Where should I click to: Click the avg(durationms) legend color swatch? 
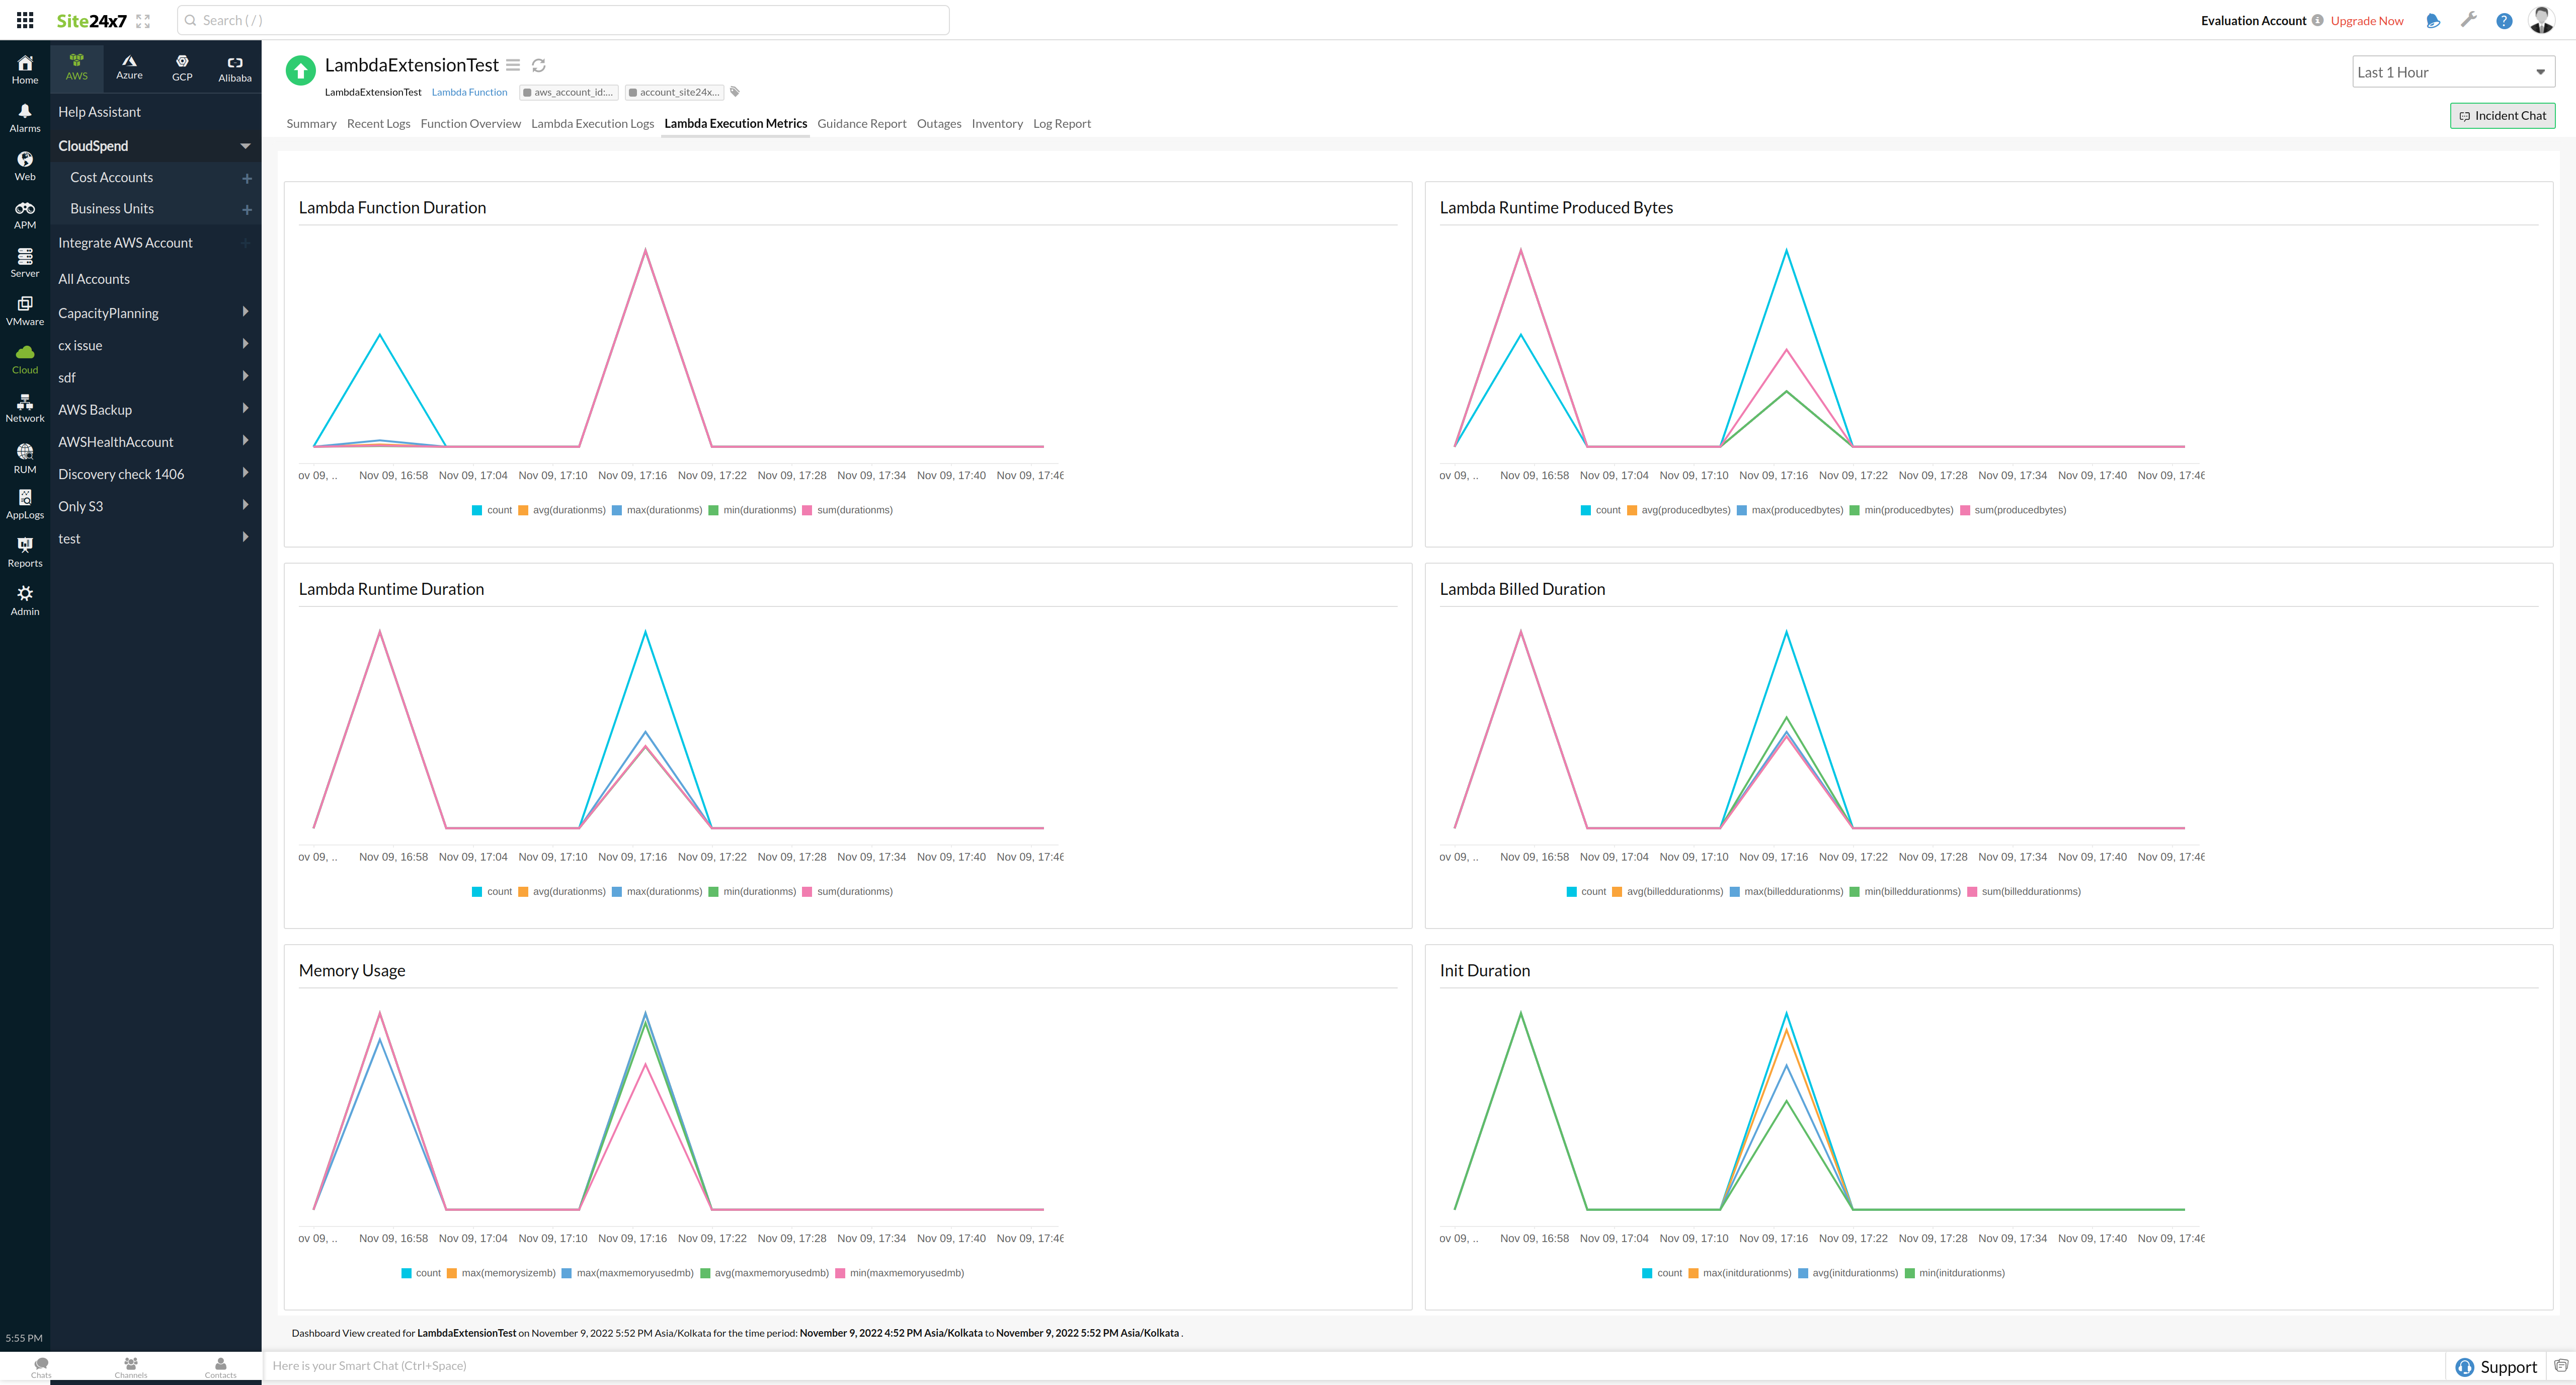(524, 510)
